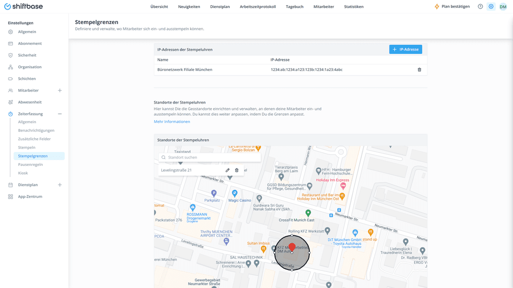Viewport: 513px width, 288px height.
Task: Click the Abwesenheit airplane icon
Action: pyautogui.click(x=11, y=102)
